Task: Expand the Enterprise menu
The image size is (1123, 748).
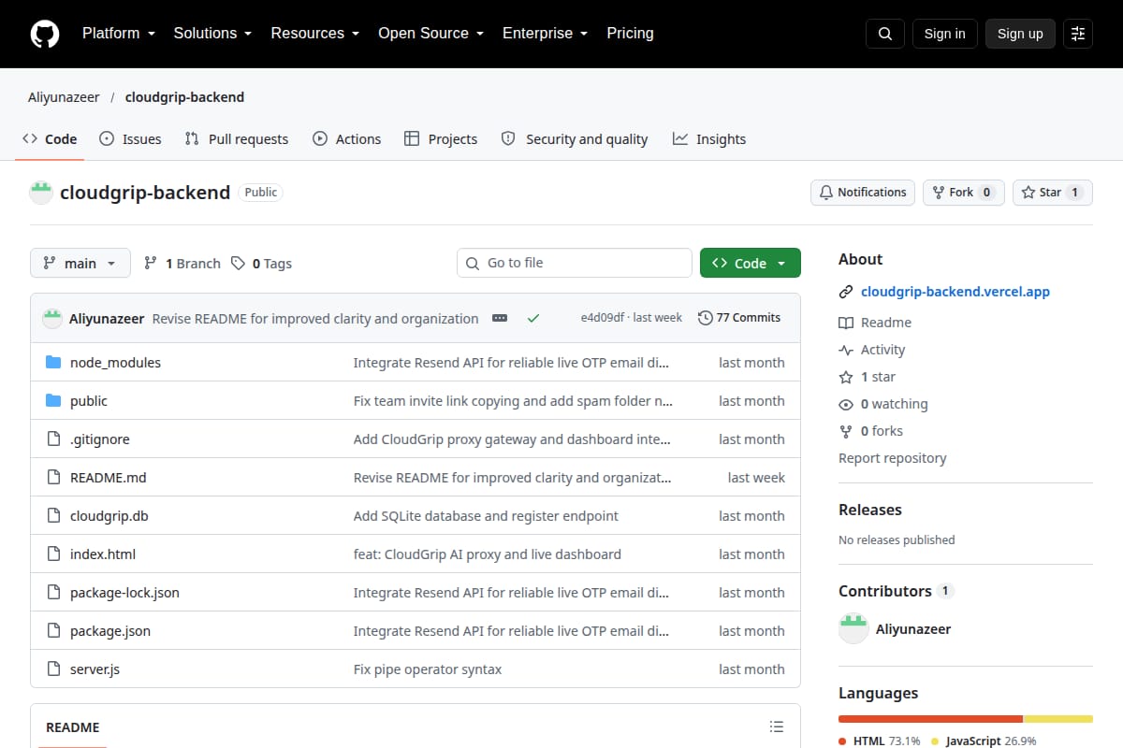Action: tap(546, 34)
